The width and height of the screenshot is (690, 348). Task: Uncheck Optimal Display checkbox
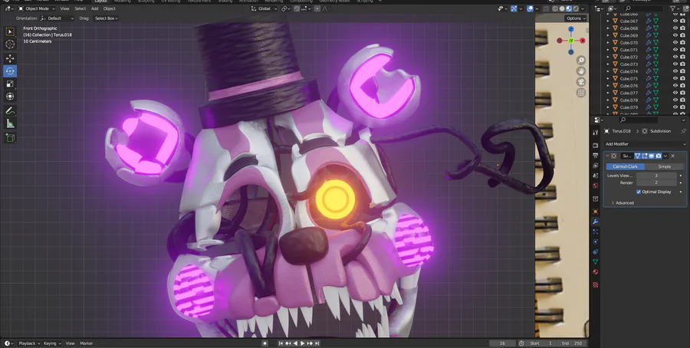(x=639, y=192)
